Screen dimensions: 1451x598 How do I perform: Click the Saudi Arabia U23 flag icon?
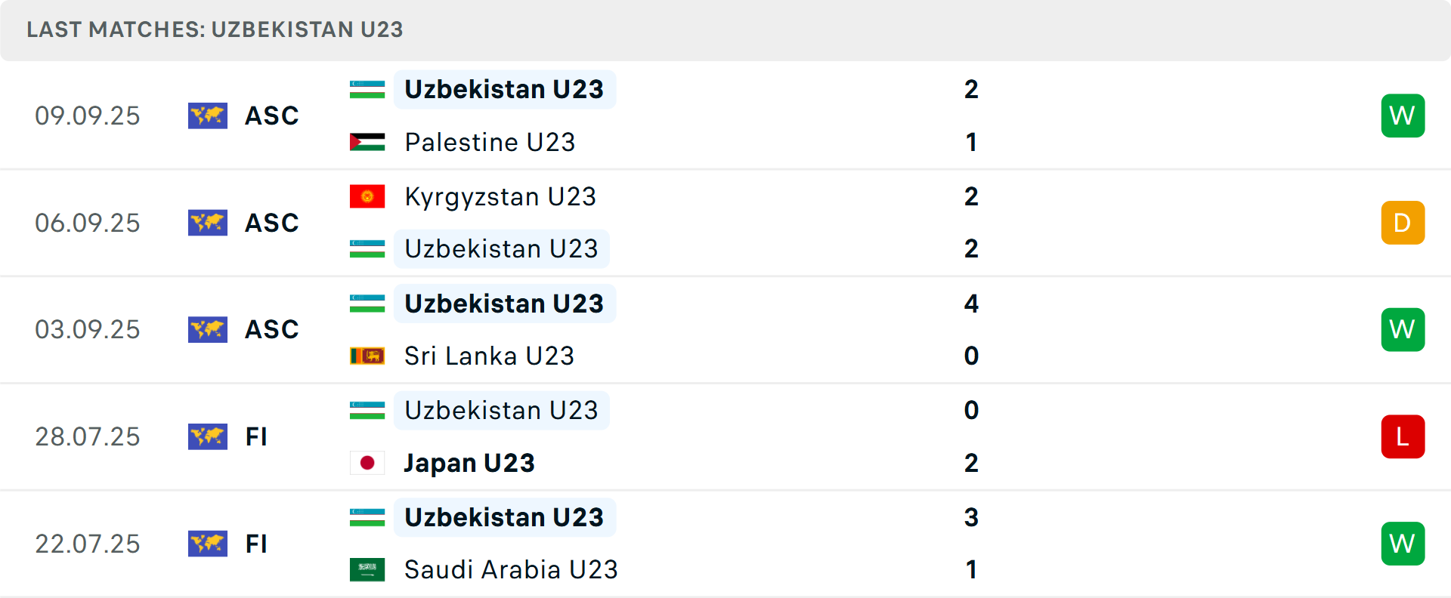pos(367,569)
